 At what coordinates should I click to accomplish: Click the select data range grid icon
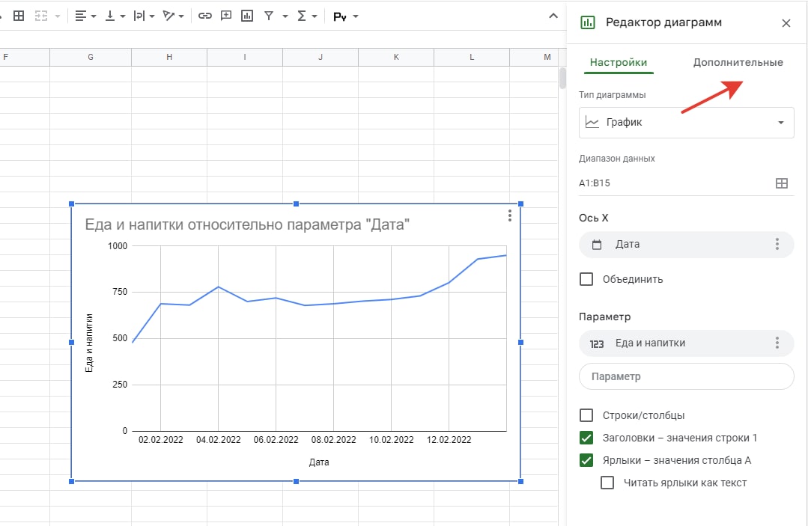pos(781,183)
